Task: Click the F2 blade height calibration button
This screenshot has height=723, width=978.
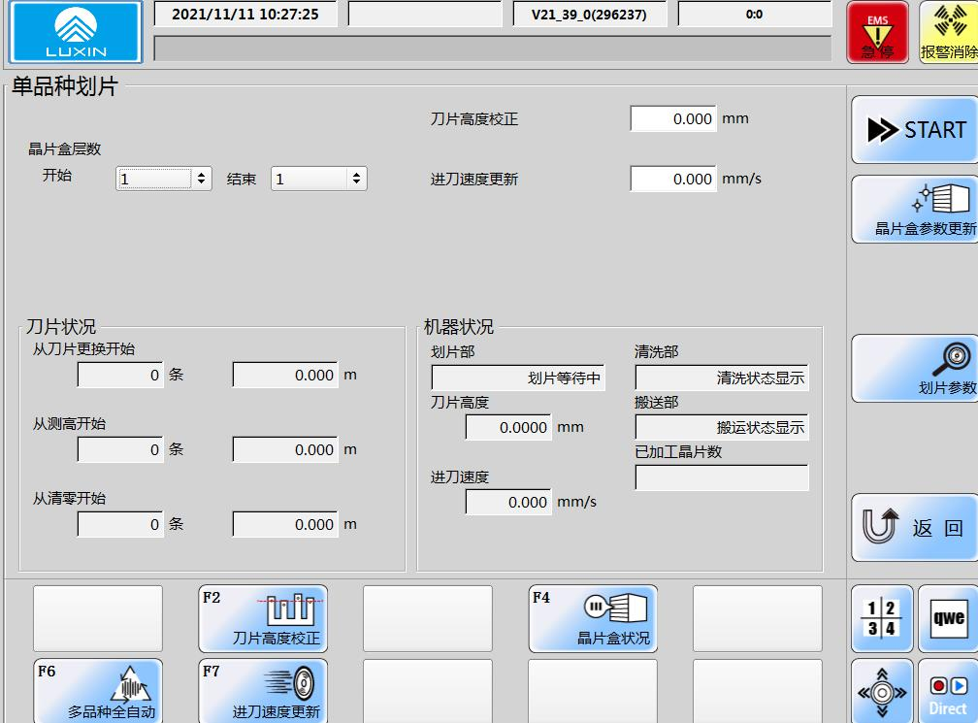Action: pos(263,618)
